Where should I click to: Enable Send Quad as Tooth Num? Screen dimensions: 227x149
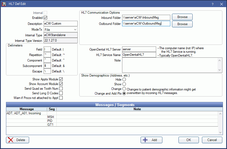click(61, 89)
